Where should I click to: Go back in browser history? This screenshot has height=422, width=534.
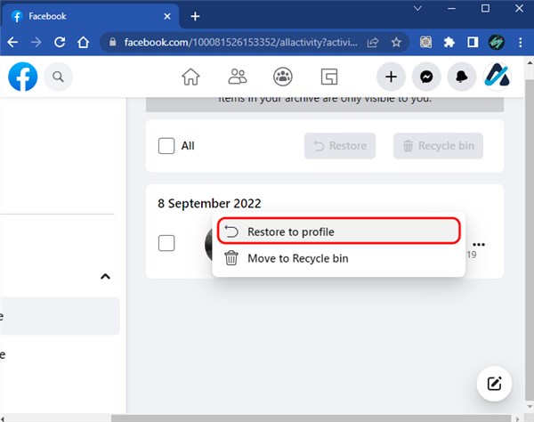pyautogui.click(x=12, y=42)
